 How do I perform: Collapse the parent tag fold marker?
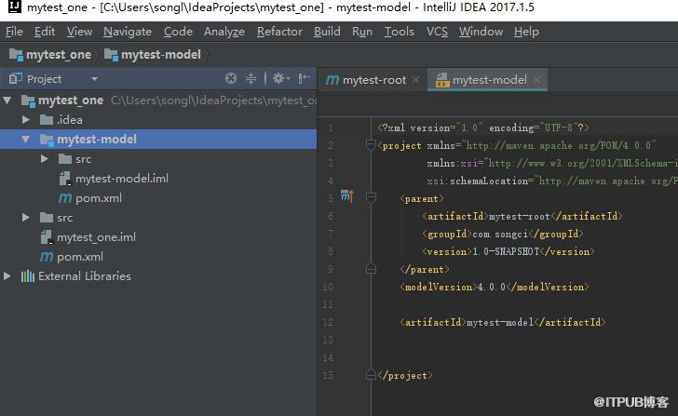(371, 198)
